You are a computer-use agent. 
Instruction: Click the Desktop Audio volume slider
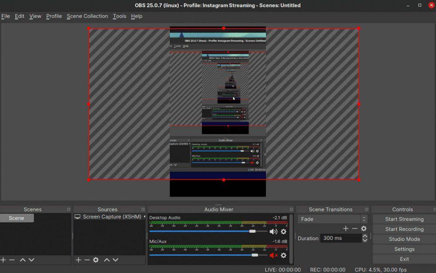208,231
